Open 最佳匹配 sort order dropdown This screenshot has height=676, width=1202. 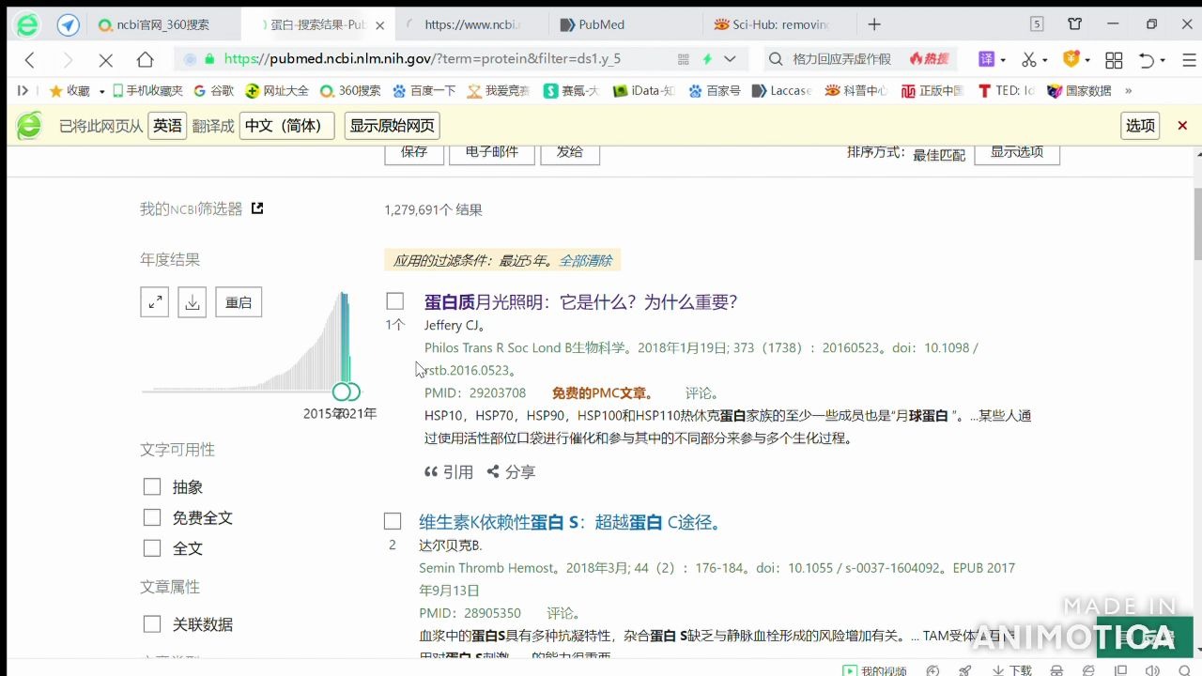(x=938, y=155)
